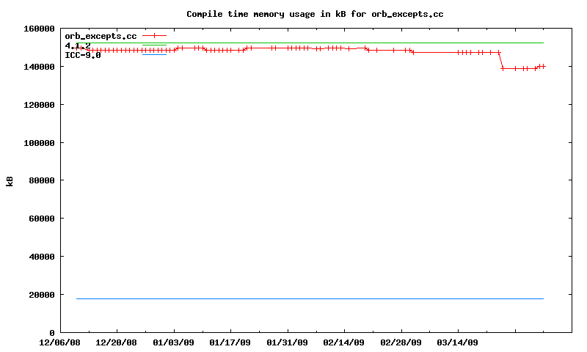Click the 01/31/09 x-axis date label

[x=287, y=342]
